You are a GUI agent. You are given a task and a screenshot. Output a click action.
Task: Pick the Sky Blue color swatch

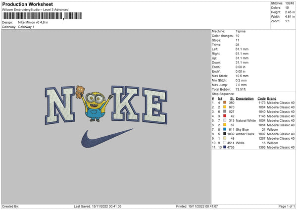(225, 129)
